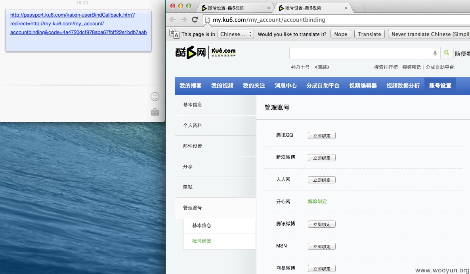Select 基本信息 at the top of the sidebar
The image size is (470, 274).
pos(216,105)
